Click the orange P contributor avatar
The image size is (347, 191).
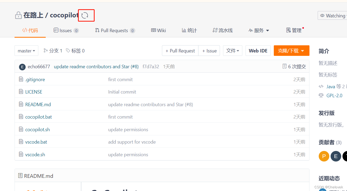pyautogui.click(x=324, y=156)
